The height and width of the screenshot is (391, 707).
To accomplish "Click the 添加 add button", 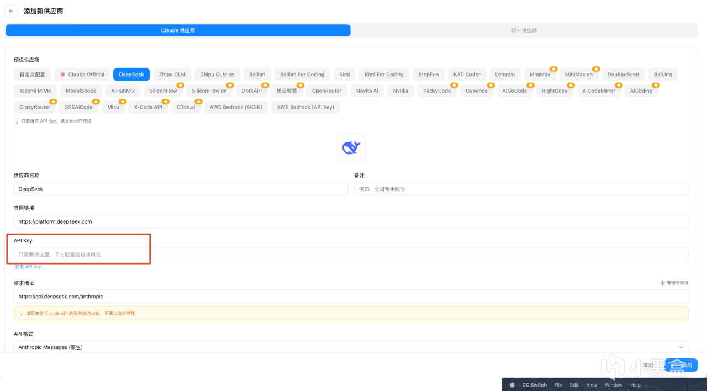I will (x=682, y=365).
